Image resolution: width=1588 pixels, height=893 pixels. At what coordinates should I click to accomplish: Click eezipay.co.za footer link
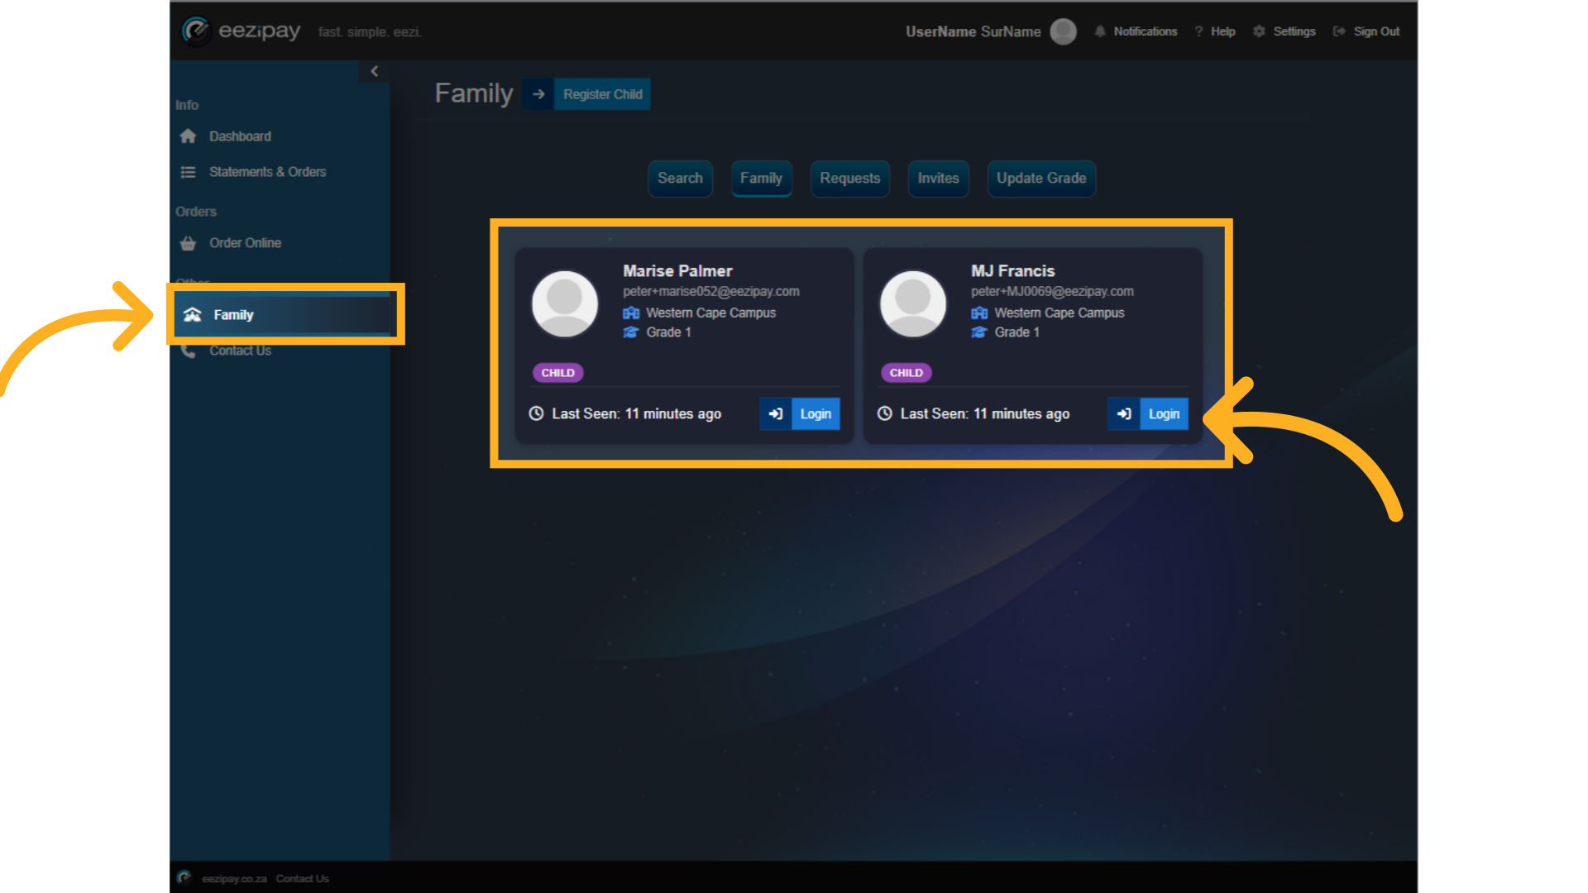click(x=234, y=879)
